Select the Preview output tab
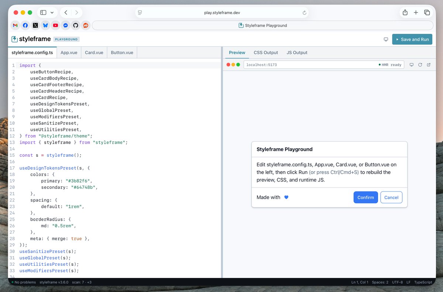The image size is (443, 292). click(237, 52)
